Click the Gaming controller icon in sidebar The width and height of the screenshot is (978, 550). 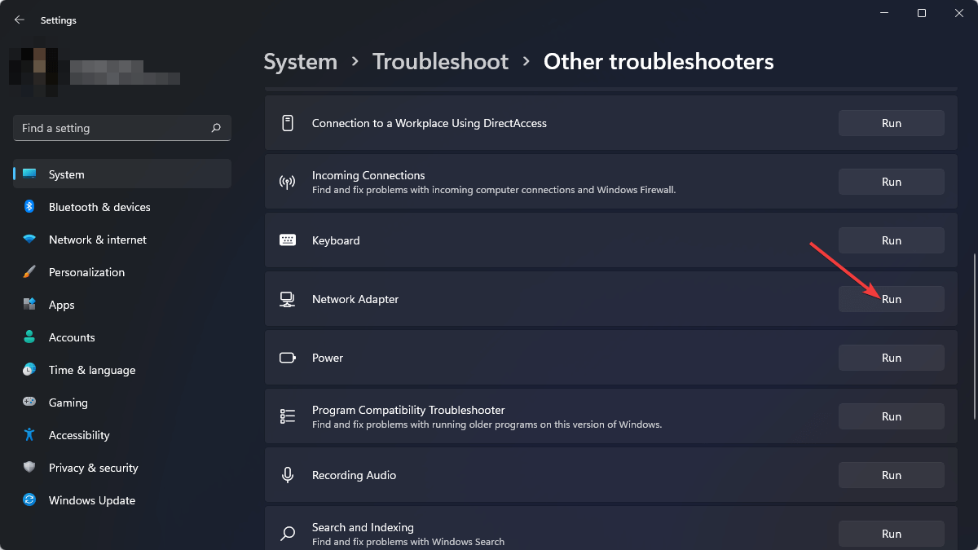coord(30,403)
